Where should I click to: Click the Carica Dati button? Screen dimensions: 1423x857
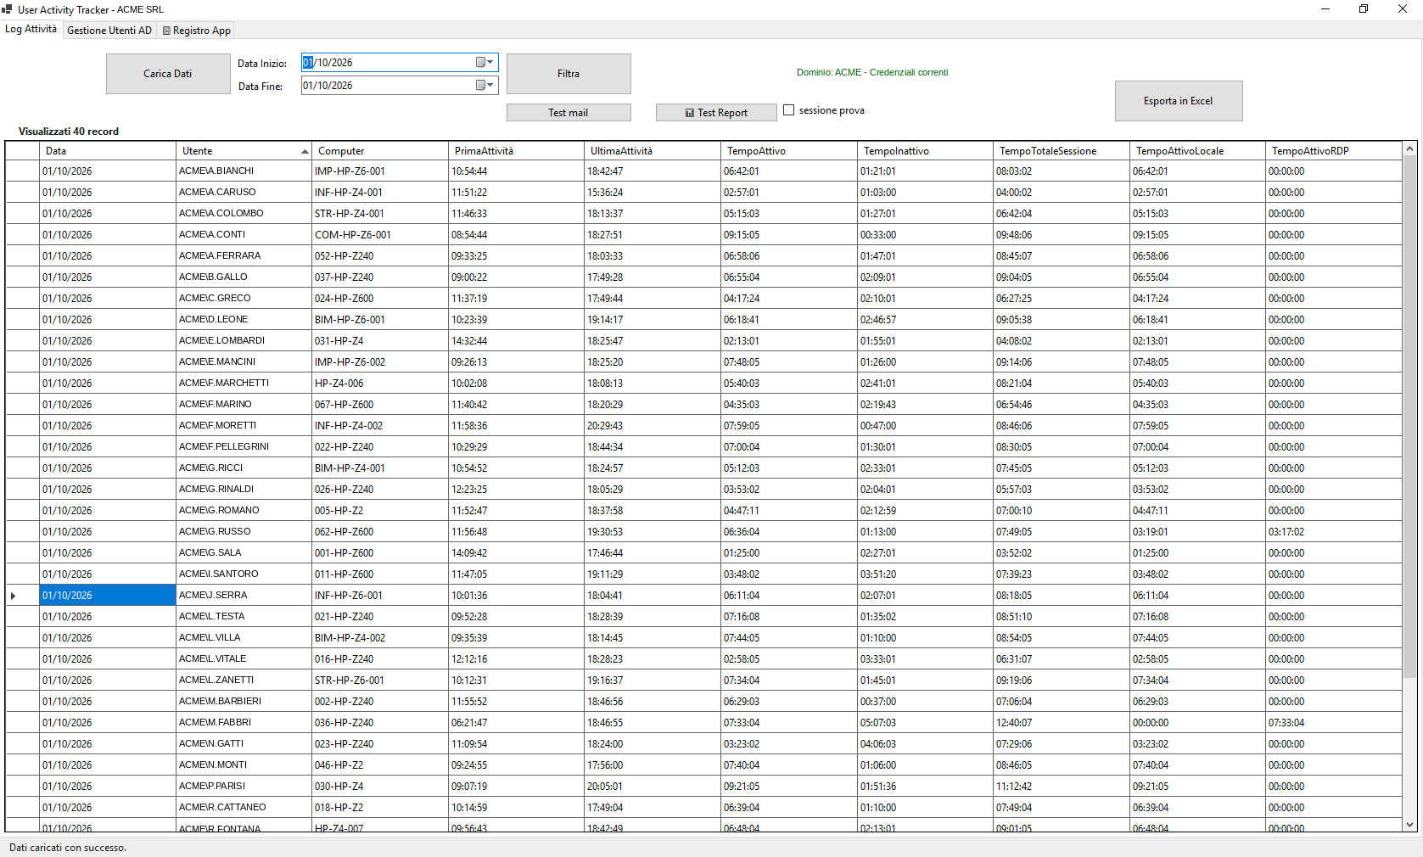168,74
